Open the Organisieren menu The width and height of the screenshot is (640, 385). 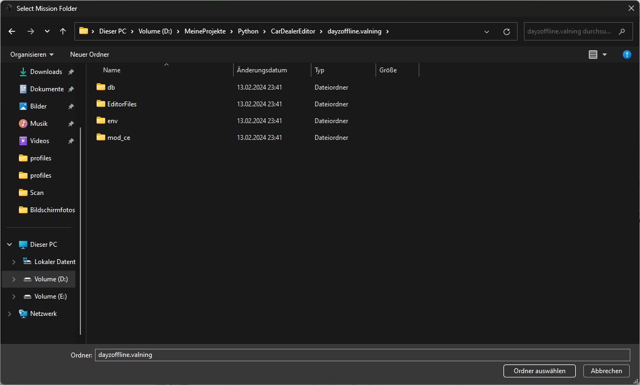[32, 55]
